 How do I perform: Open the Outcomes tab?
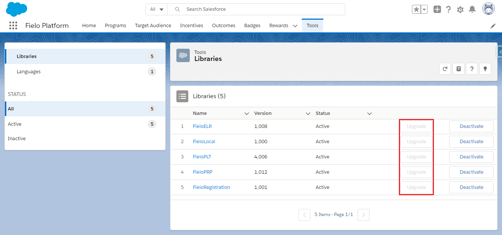(224, 26)
